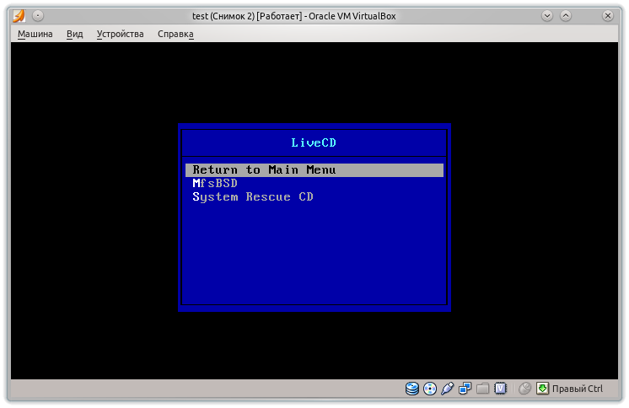Click the round pin button in the title bar
This screenshot has width=629, height=408.
(38, 16)
